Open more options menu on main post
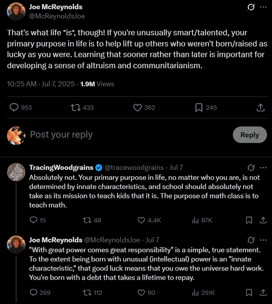 (263, 7)
